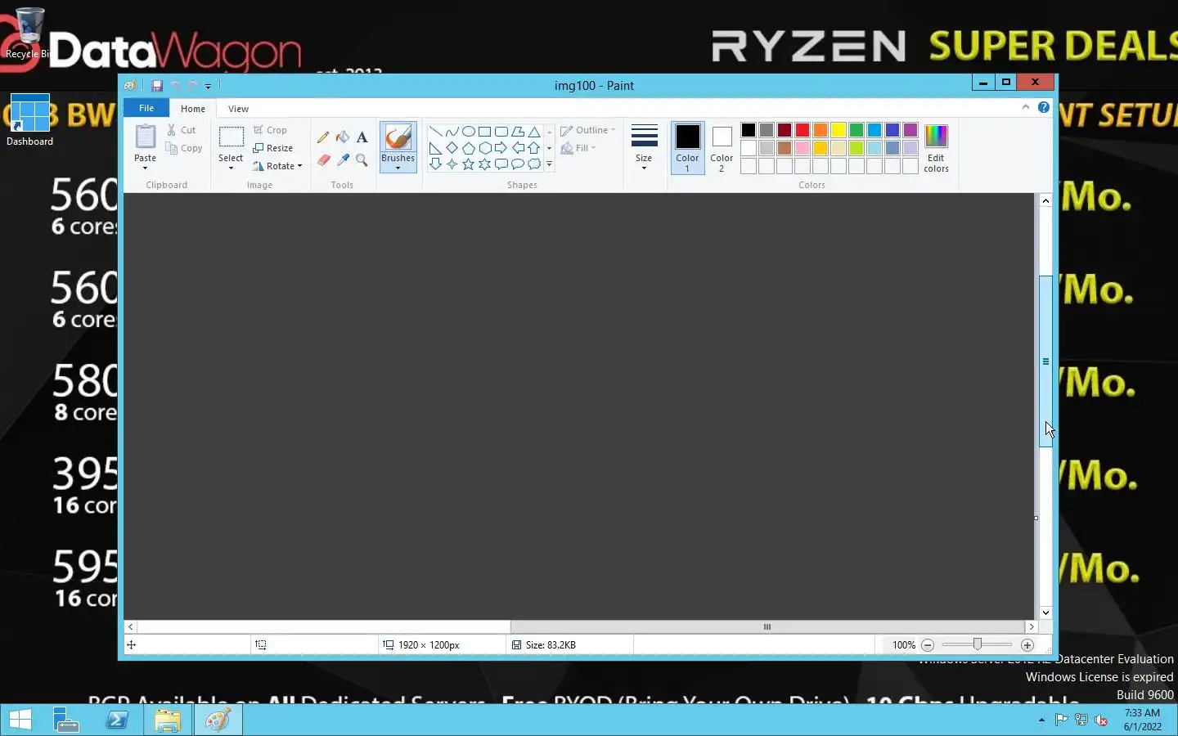Choose the Right triangle shape
The image size is (1178, 736).
[435, 148]
